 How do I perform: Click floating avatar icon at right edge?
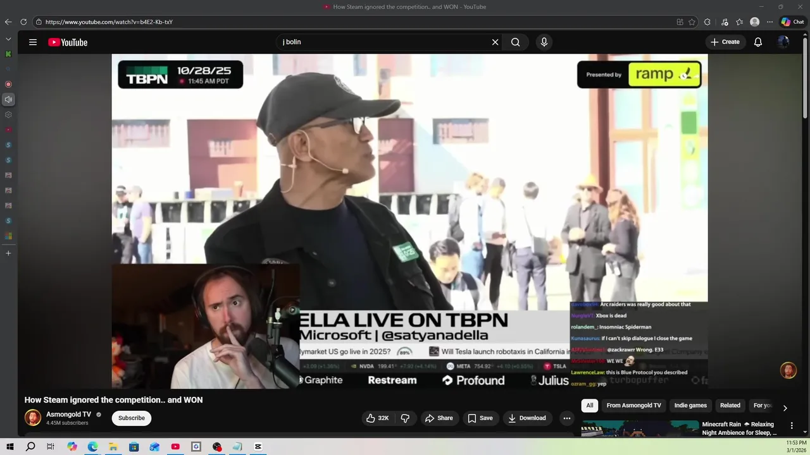click(x=788, y=370)
